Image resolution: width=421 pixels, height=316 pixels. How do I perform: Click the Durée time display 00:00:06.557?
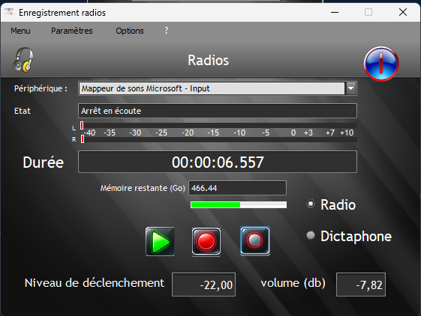(x=218, y=162)
